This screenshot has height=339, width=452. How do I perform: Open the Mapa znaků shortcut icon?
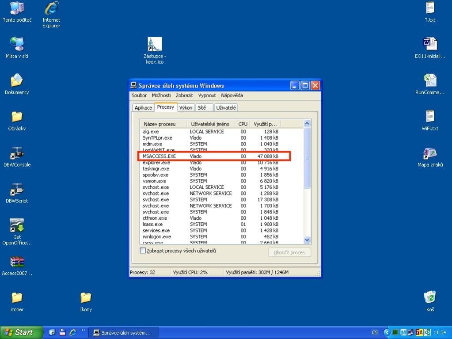click(430, 153)
